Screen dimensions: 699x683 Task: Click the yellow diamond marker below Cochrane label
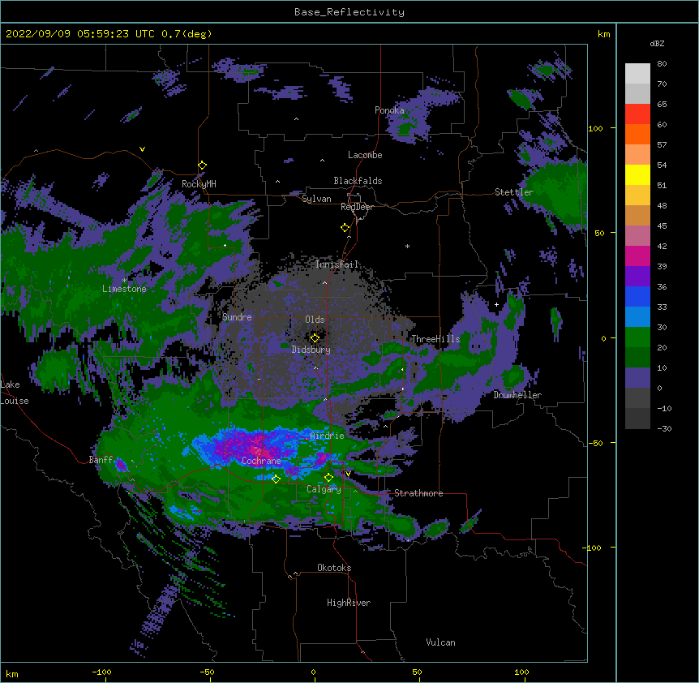tap(276, 479)
